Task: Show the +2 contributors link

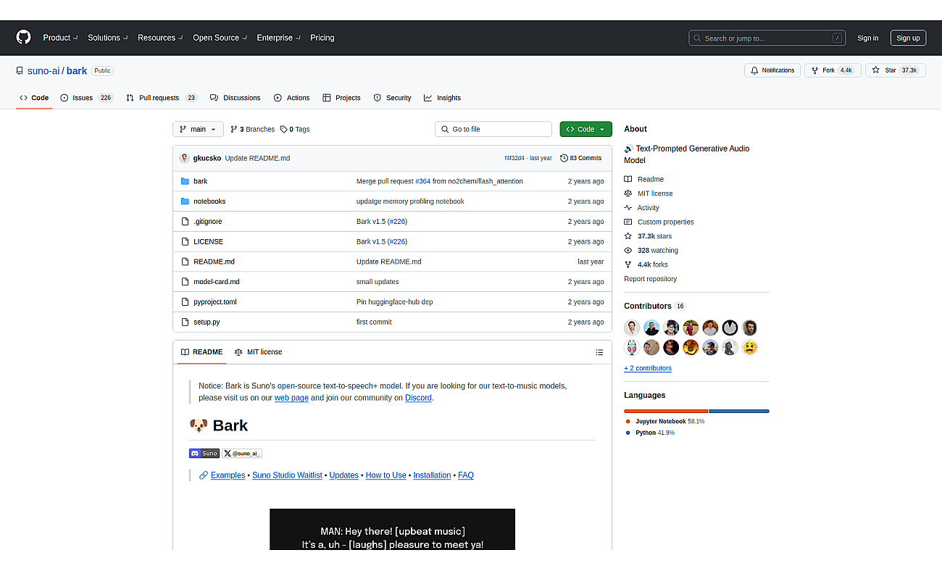Action: click(648, 368)
